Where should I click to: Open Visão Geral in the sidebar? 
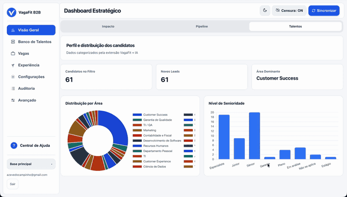(31, 30)
